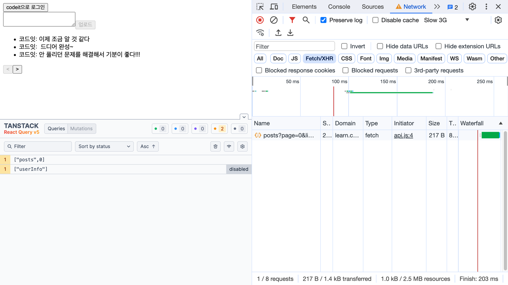Import a HAR file with upload icon
The height and width of the screenshot is (285, 508).
pyautogui.click(x=278, y=33)
